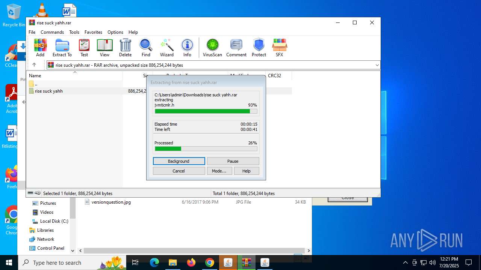
Task: Click the taskbar search box
Action: tap(72, 262)
